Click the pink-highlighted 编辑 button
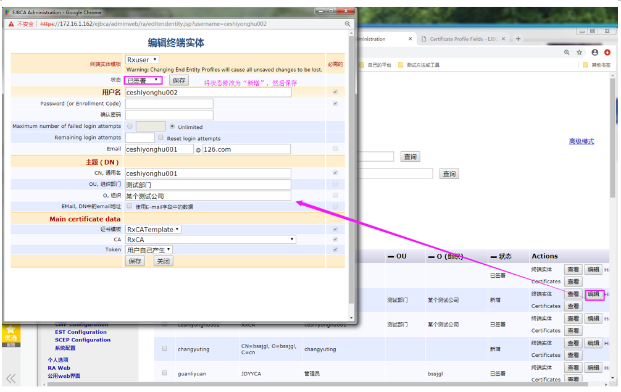The image size is (621, 392). (594, 295)
